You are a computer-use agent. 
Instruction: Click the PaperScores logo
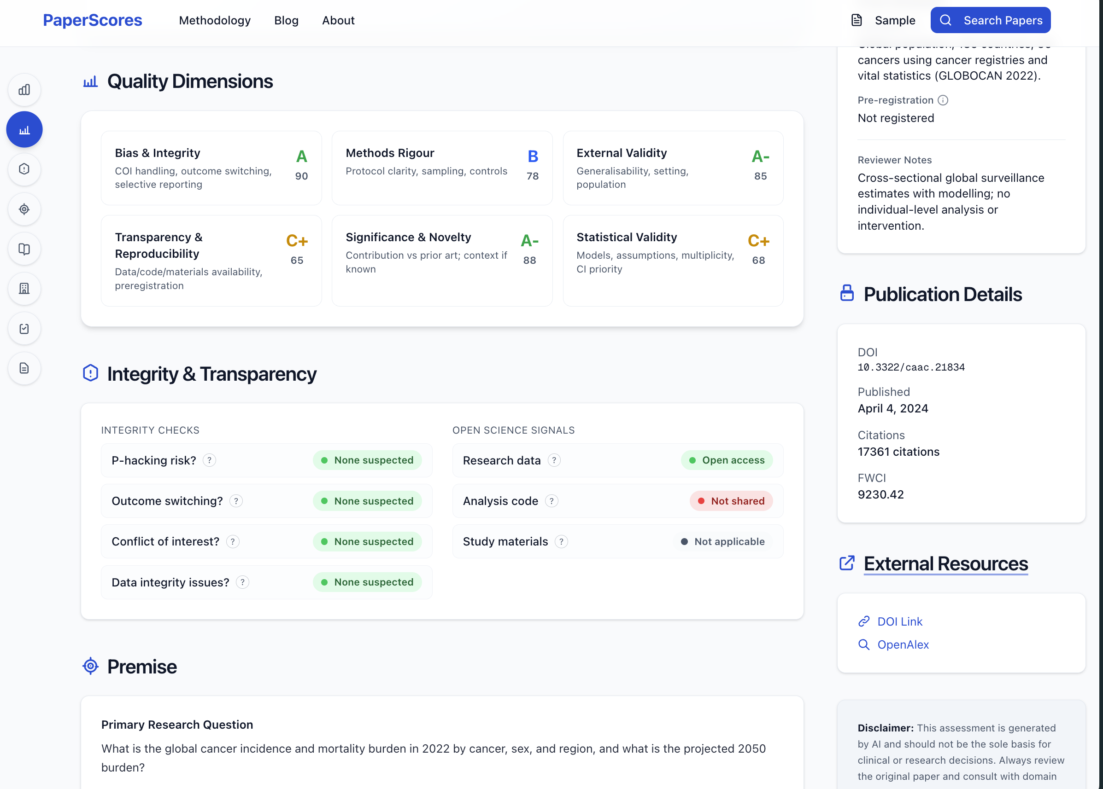pos(93,20)
